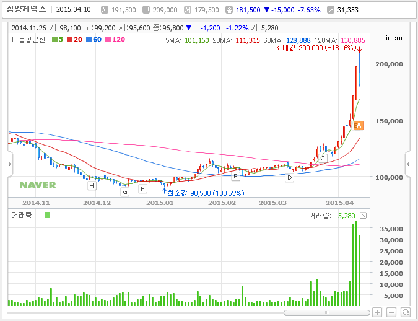Click the linear scale label
The height and width of the screenshot is (321, 418).
pos(393,38)
